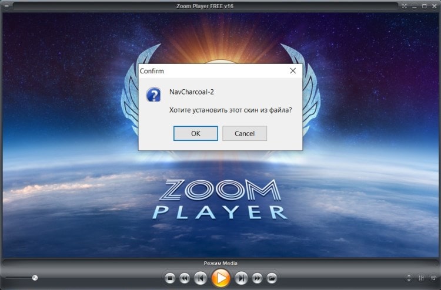Confirm skin install with OK button
Screen dimensions: 441x290
[x=195, y=133]
